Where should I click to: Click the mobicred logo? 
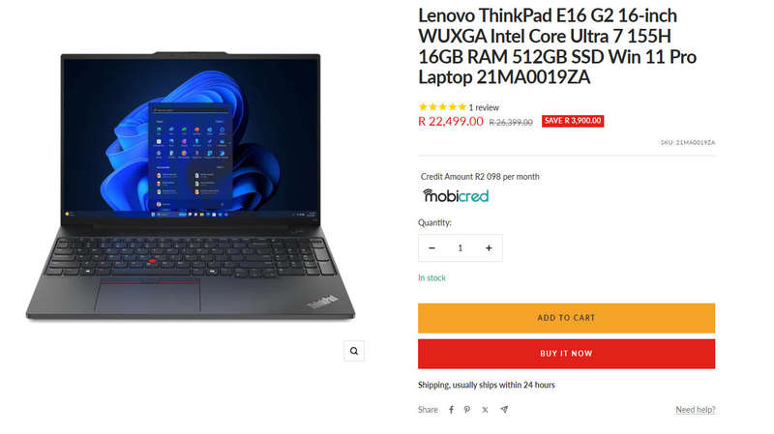click(x=456, y=196)
